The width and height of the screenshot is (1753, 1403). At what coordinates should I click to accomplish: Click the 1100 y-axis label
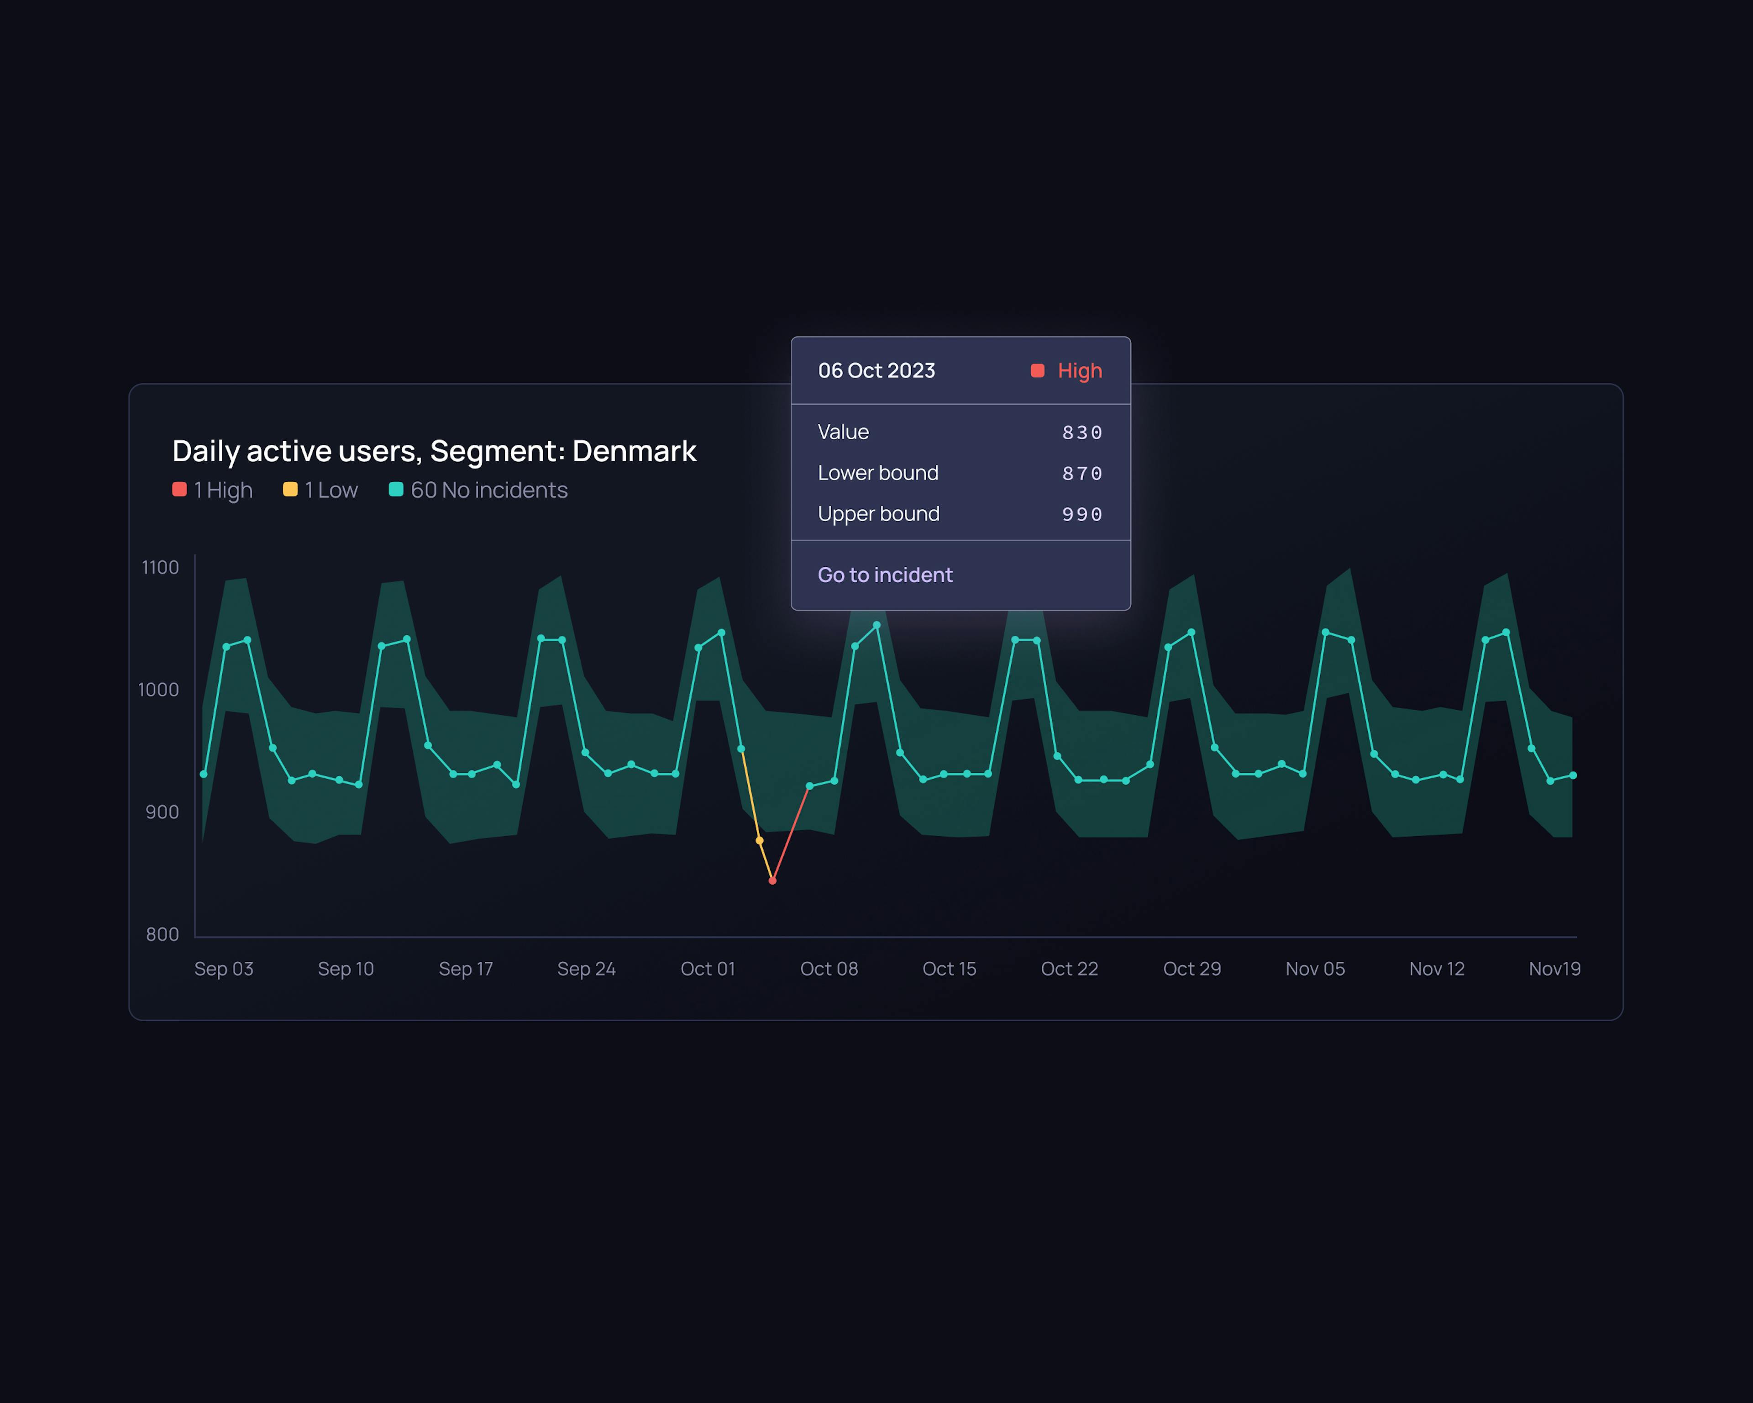160,568
